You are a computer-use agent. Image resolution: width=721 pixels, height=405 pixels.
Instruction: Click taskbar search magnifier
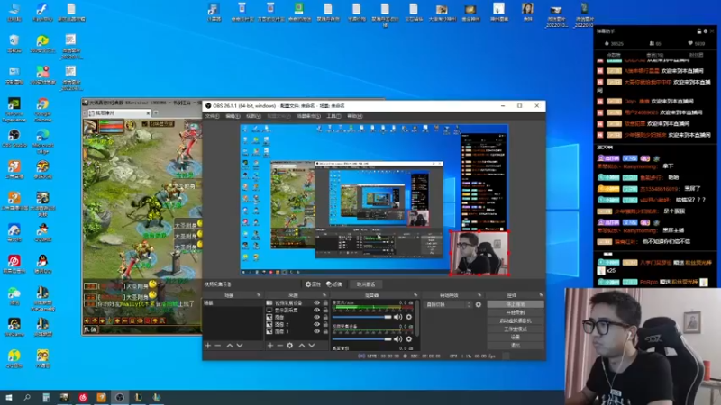(x=27, y=397)
